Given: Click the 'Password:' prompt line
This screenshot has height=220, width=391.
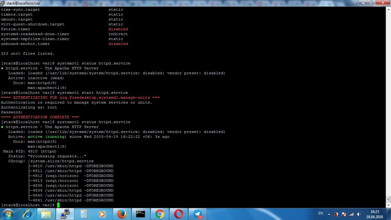Looking at the screenshot, I should tap(12, 112).
